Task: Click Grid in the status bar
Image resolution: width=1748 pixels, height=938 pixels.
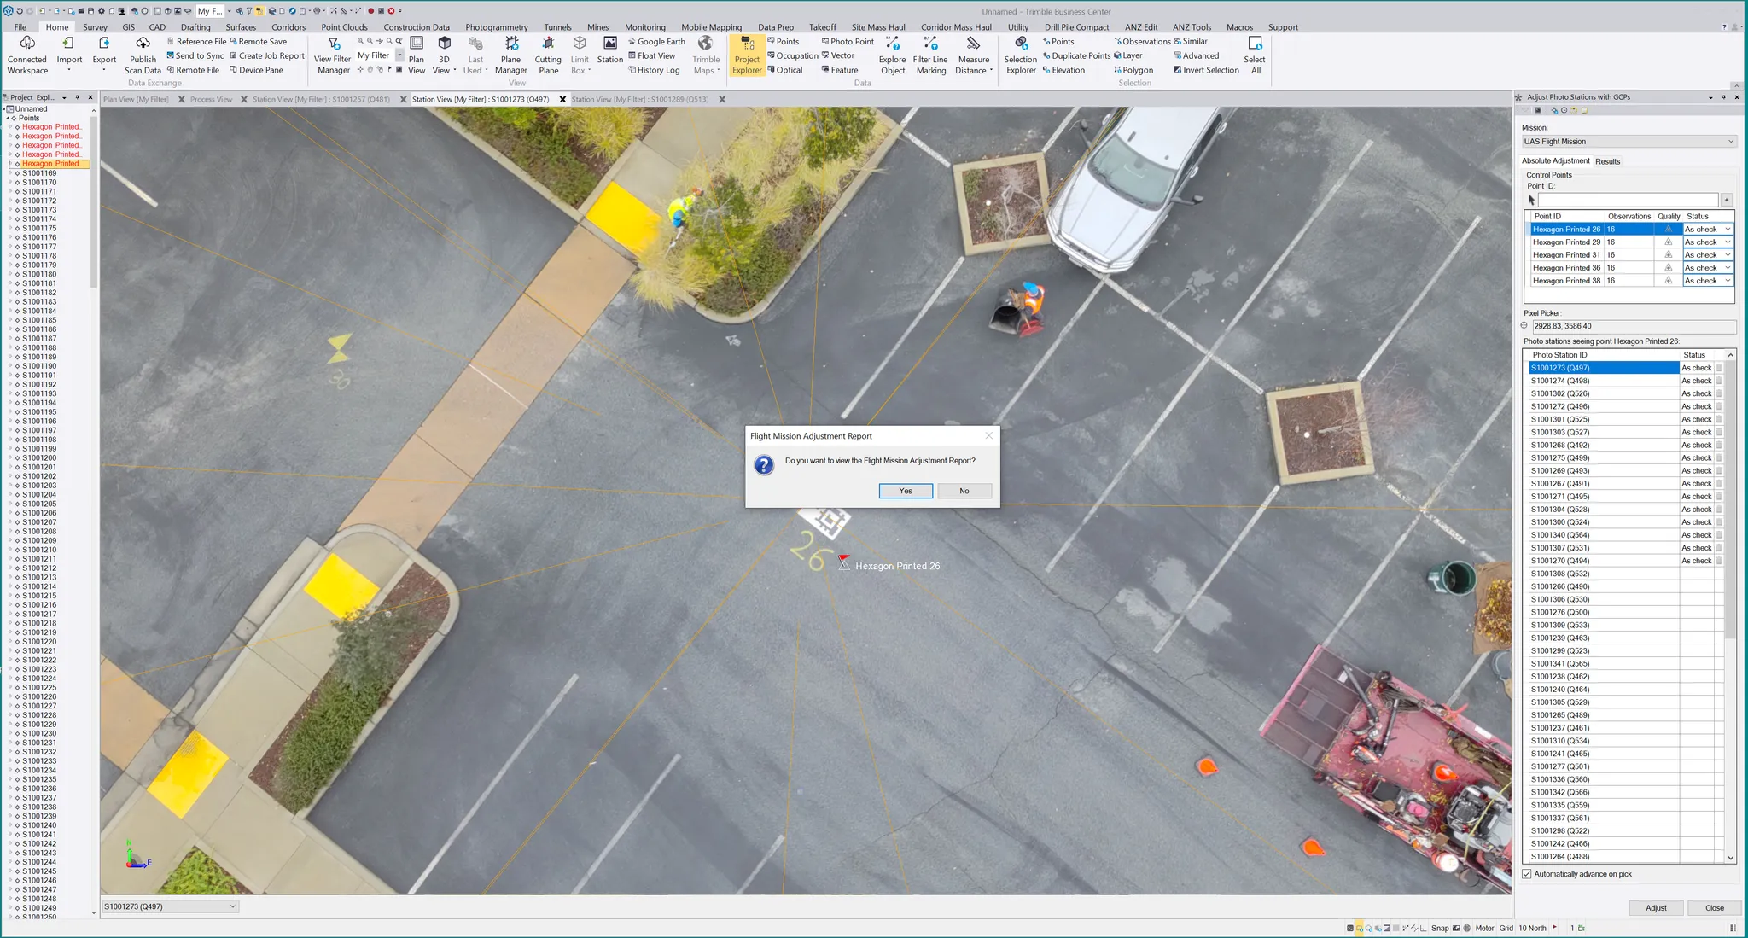Action: (x=1506, y=928)
